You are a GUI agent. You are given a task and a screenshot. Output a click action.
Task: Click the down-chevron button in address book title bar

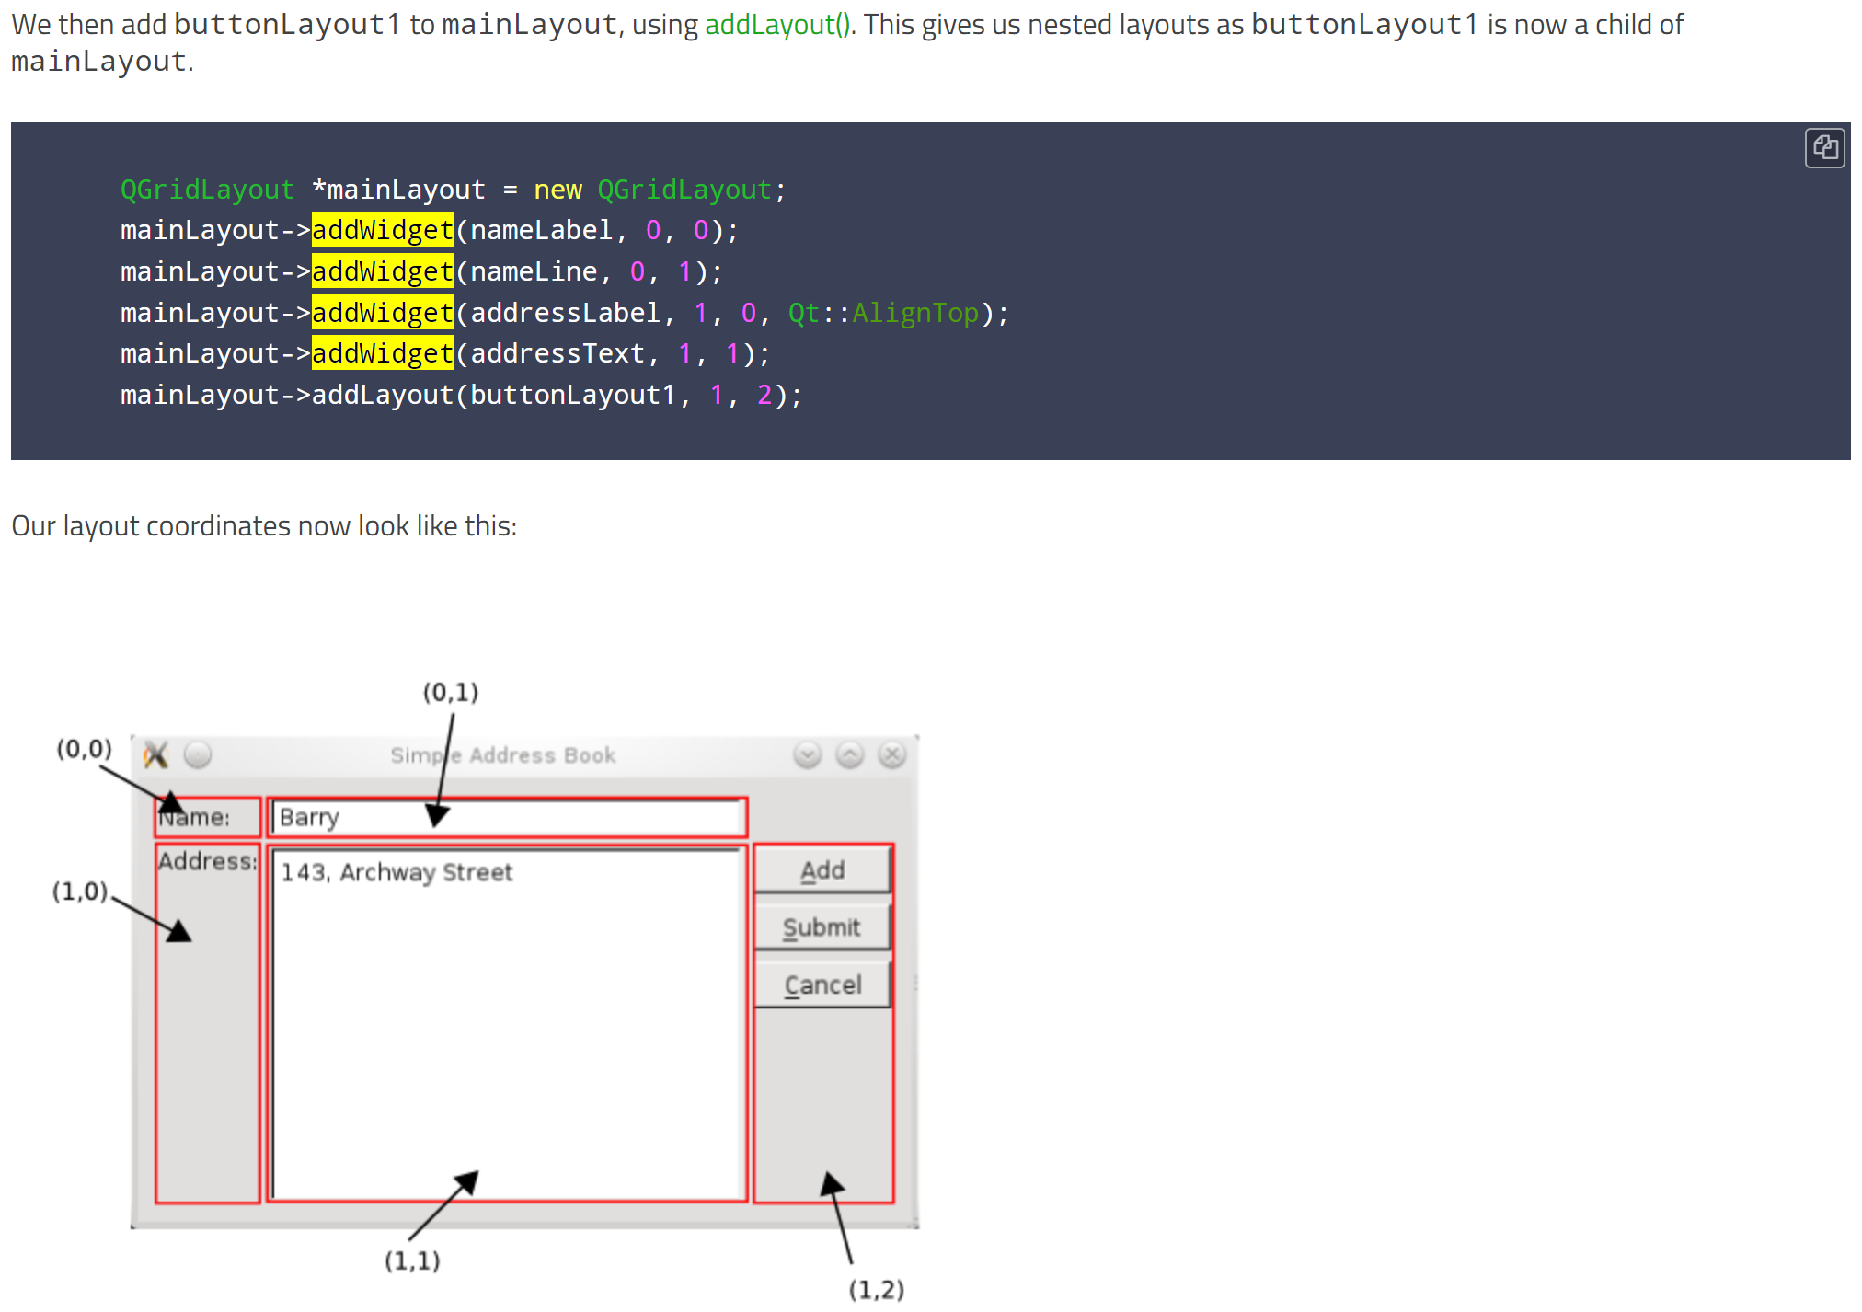807,755
